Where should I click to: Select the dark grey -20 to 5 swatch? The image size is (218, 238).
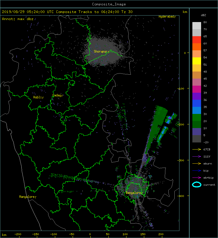[x=197, y=139]
